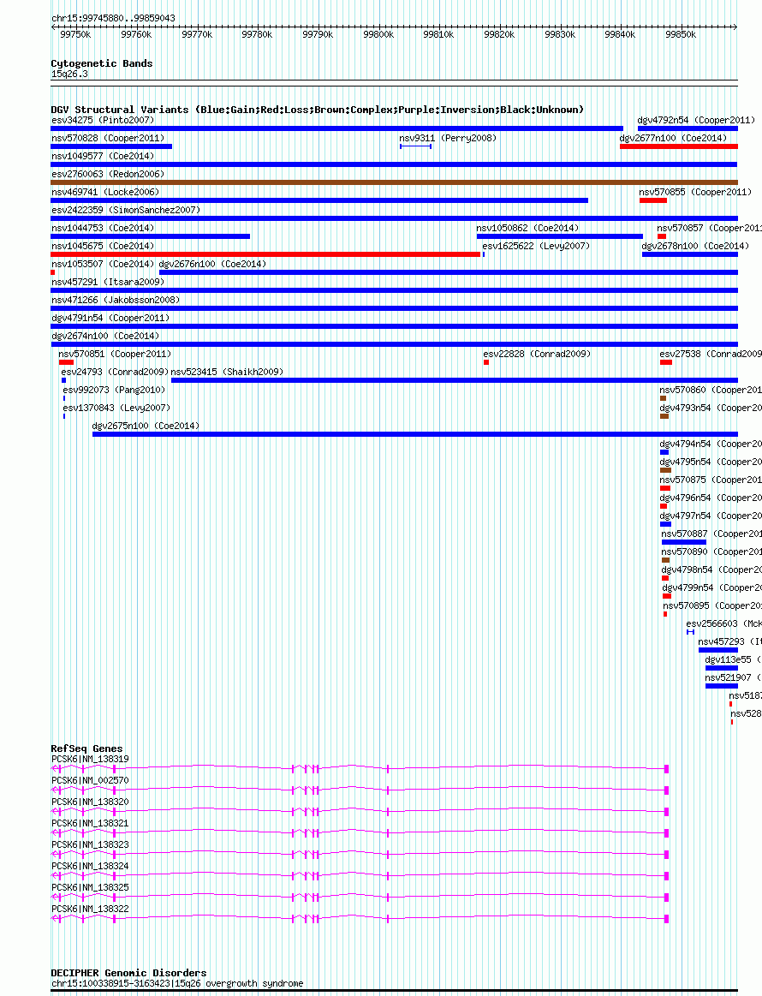Viewport: 762px width, 996px height.
Task: Click the dgv4794n54 variant label
Action: (x=711, y=444)
